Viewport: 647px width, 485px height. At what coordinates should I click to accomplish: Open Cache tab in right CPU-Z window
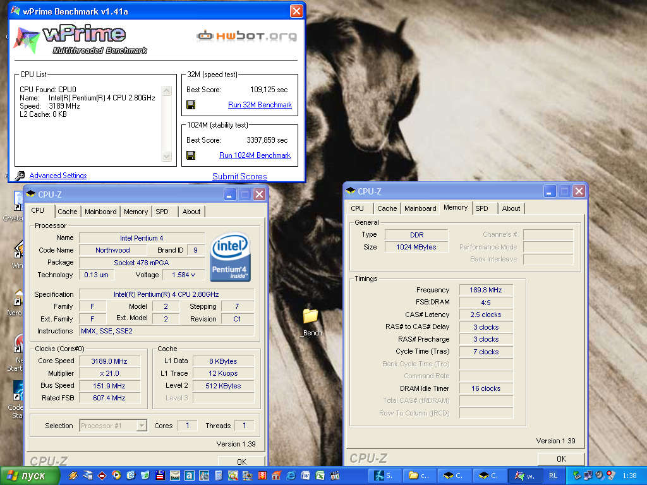(387, 208)
